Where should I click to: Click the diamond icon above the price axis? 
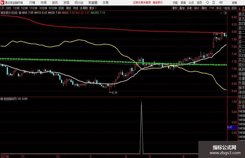[x=221, y=13]
